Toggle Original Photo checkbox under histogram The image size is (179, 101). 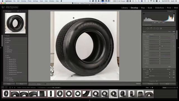click(143, 25)
